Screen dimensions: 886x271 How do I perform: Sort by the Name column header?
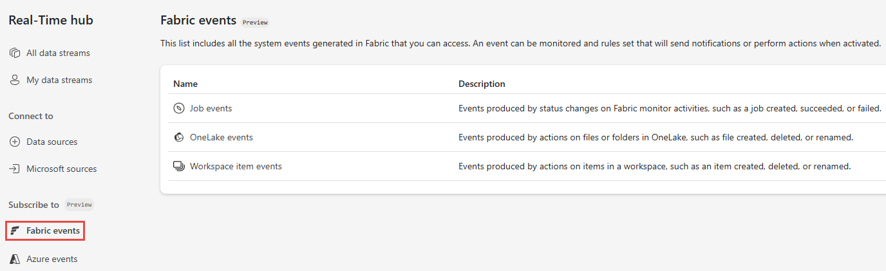click(185, 84)
